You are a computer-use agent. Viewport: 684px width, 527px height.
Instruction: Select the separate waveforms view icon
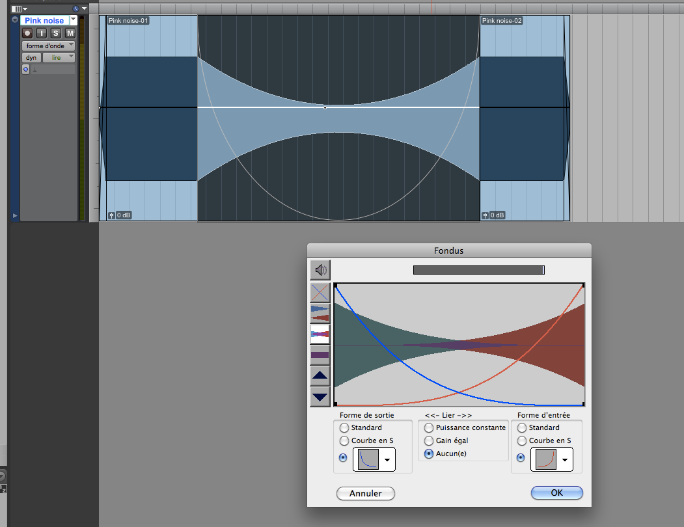coord(320,313)
